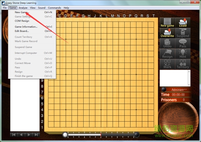Click the Resign flag icon

coord(167,54)
